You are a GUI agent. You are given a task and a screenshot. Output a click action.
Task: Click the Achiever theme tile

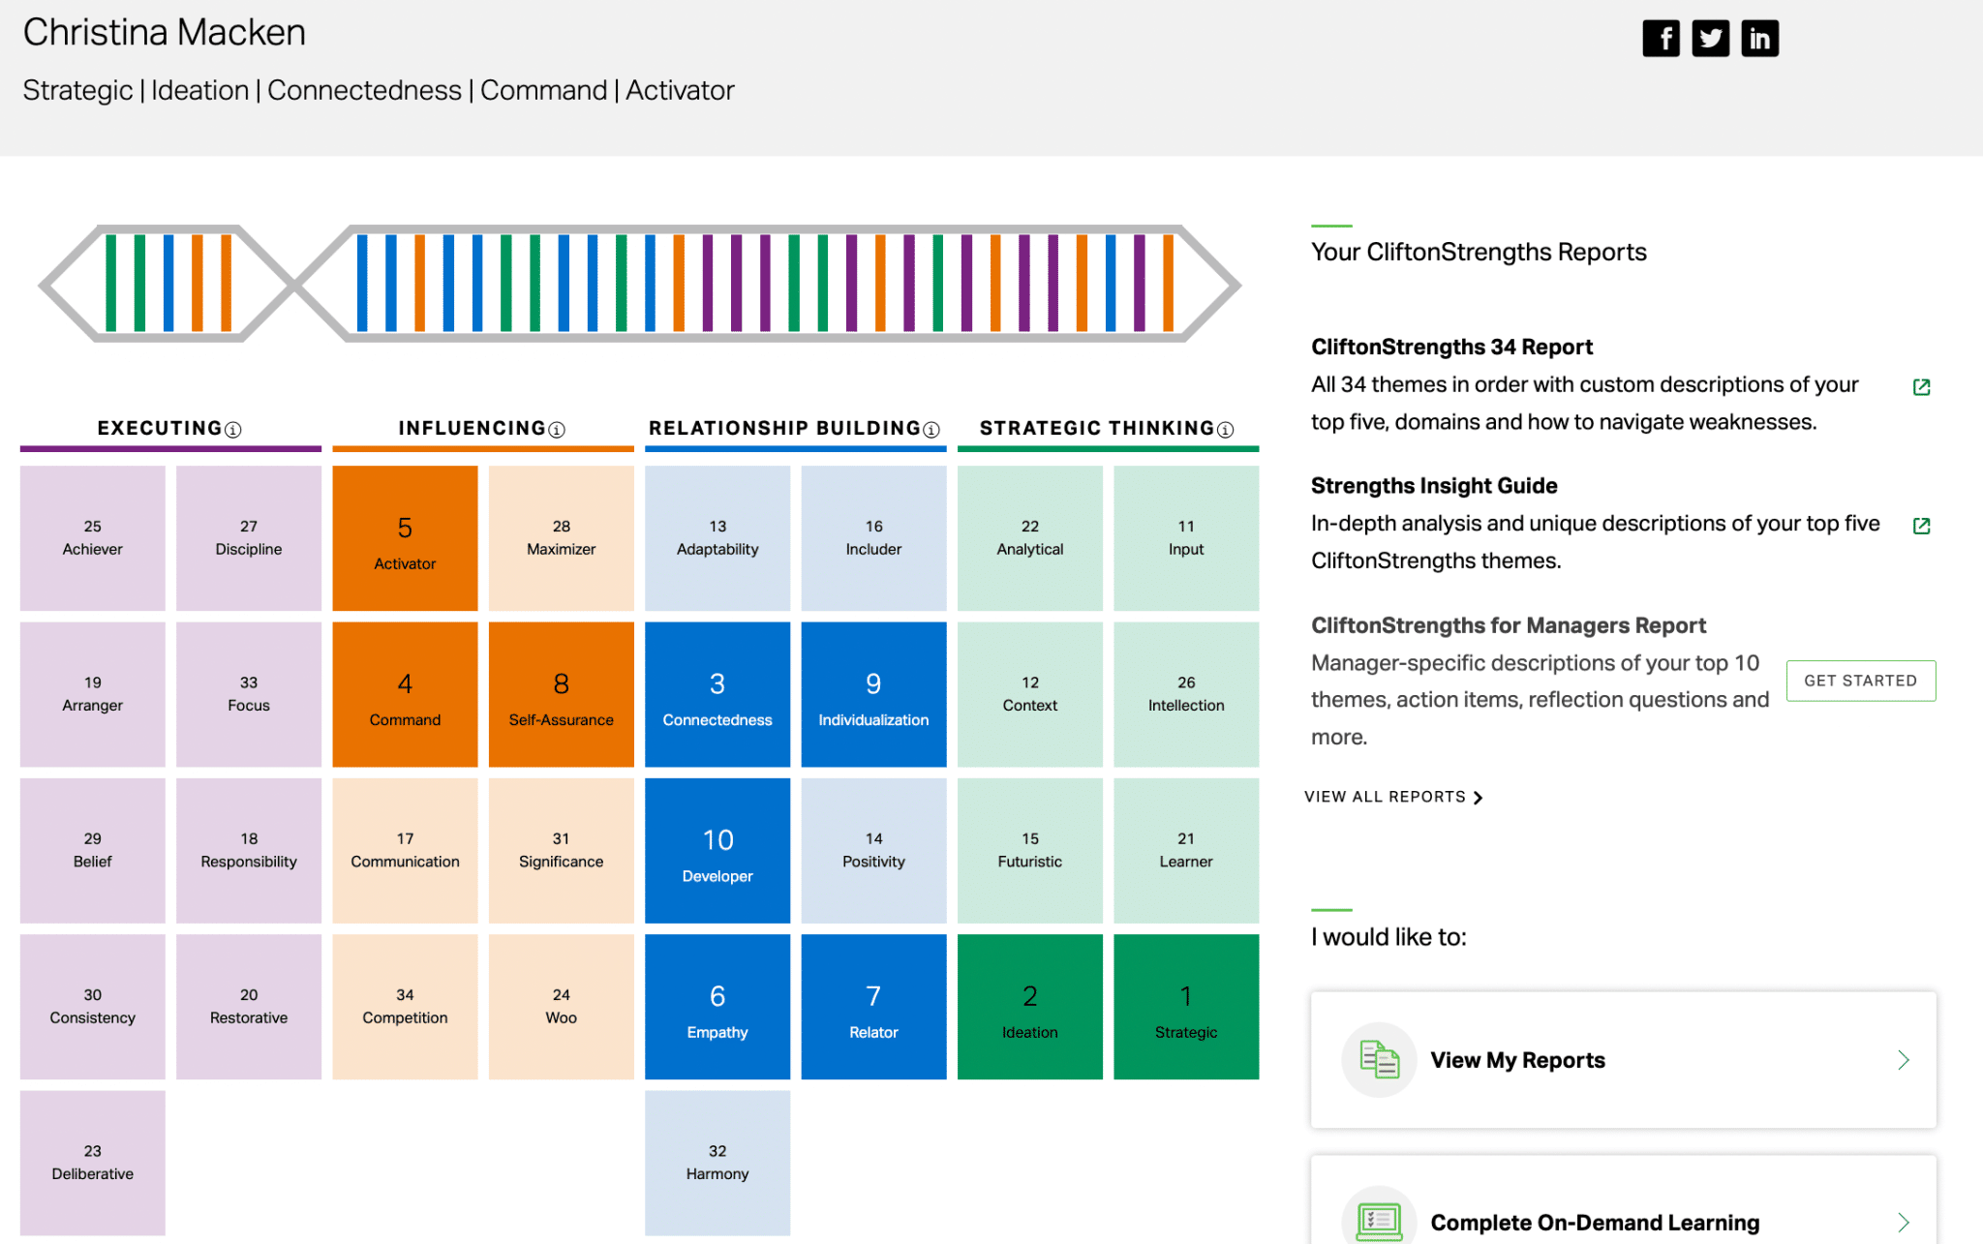coord(93,538)
